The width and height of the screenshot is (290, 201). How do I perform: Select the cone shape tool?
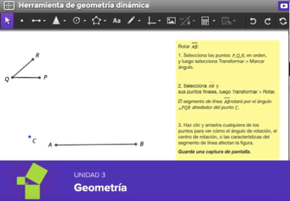pos(56,21)
